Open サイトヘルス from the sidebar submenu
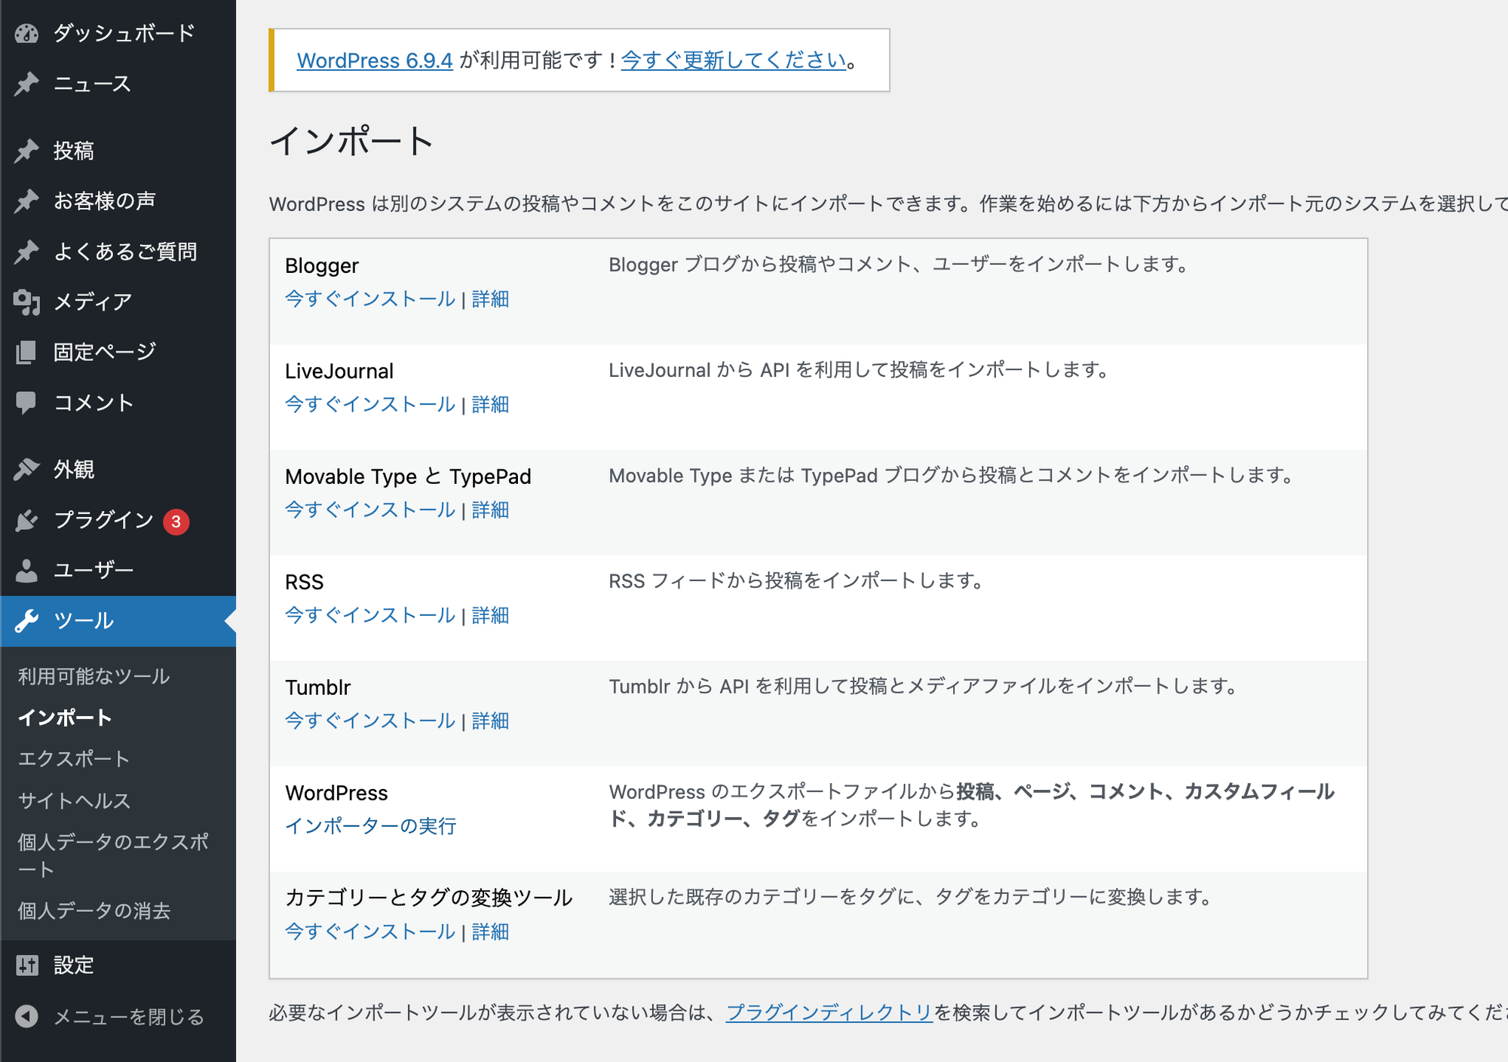 pos(73,801)
